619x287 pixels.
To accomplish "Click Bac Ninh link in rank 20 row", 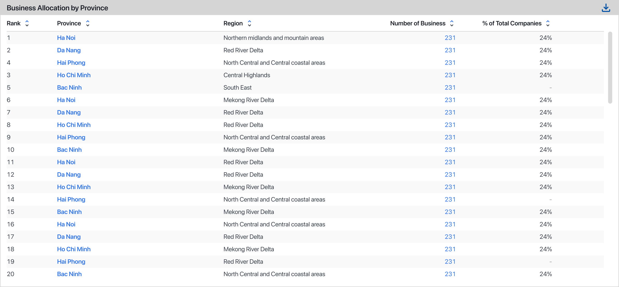I will pos(69,274).
